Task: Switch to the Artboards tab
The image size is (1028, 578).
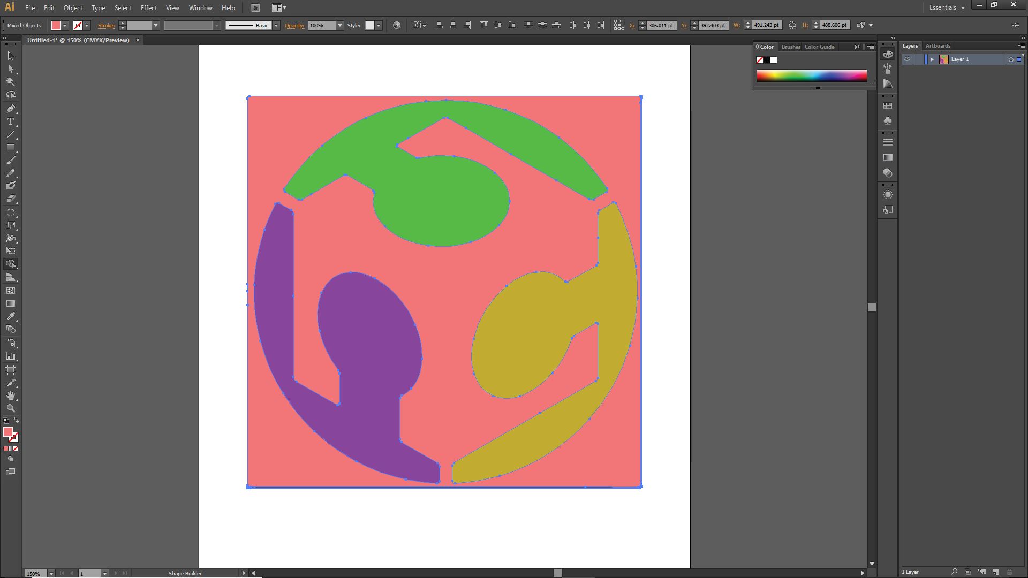Action: [x=938, y=46]
